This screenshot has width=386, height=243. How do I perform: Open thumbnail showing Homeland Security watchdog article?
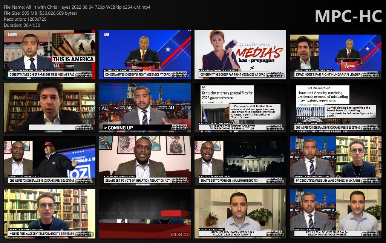335,108
